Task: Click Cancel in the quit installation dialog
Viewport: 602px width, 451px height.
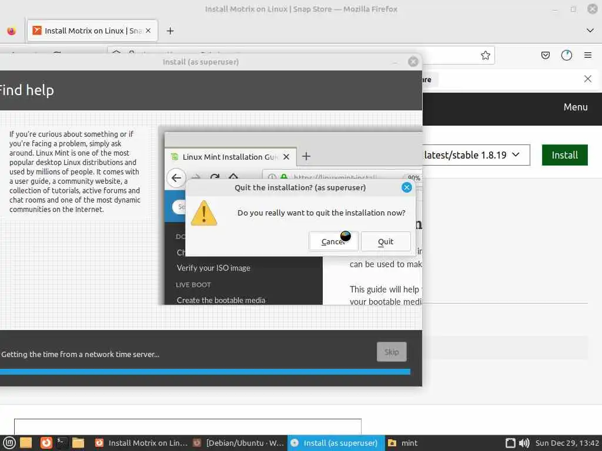Action: pos(333,241)
